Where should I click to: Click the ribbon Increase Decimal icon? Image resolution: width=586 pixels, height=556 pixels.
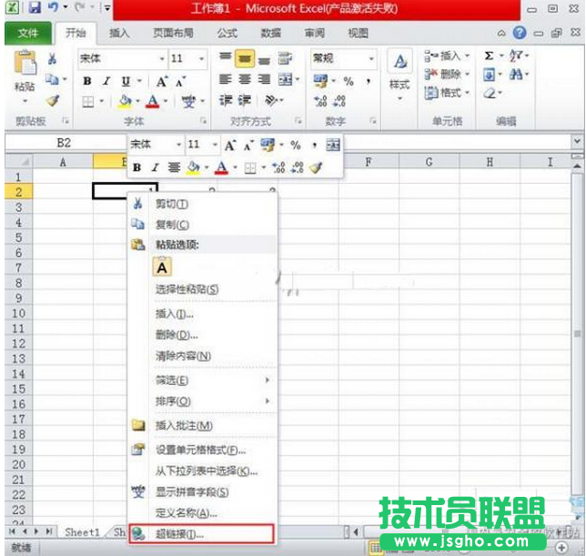[x=320, y=101]
